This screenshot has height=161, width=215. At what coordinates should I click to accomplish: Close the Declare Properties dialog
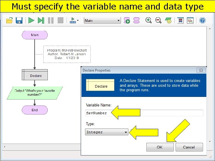(x=201, y=70)
